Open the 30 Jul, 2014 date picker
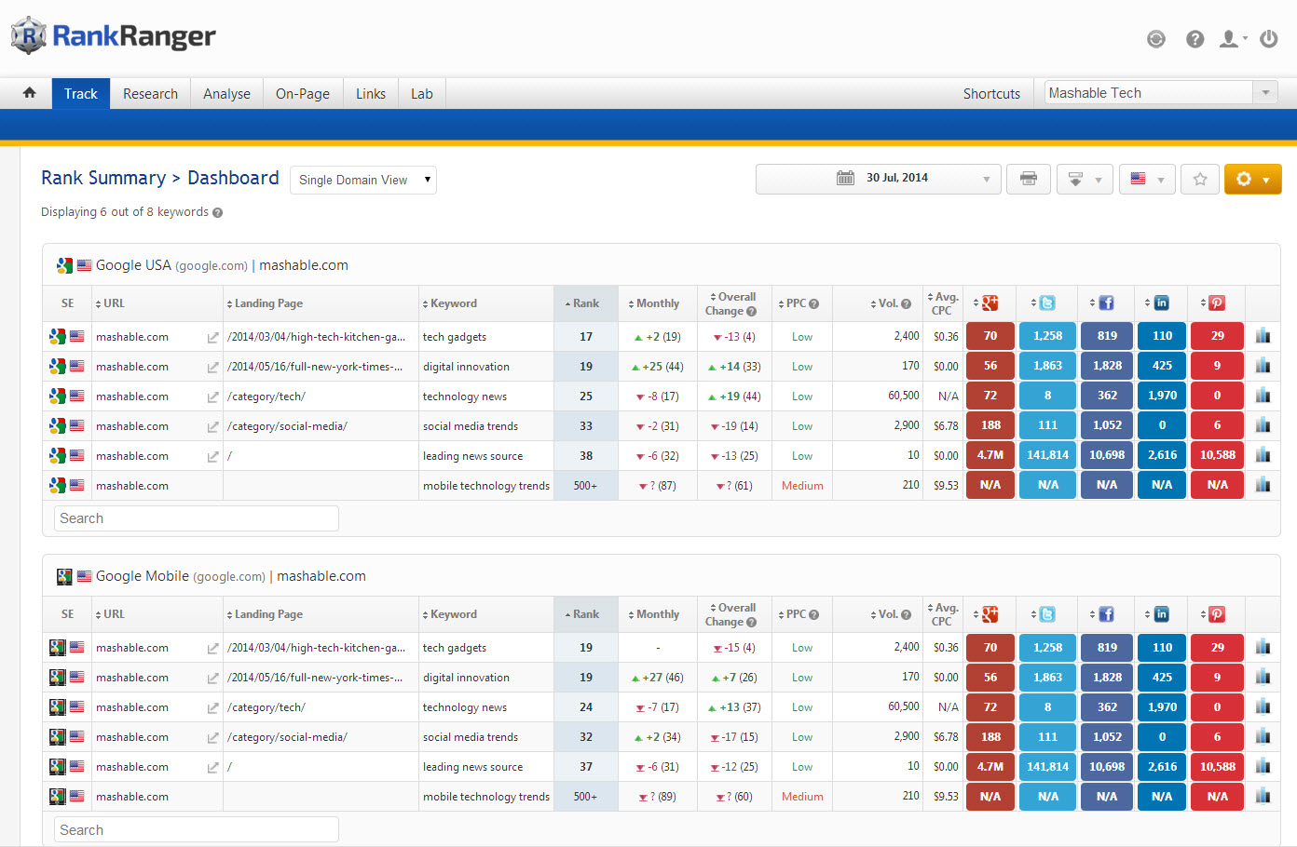Screen dimensions: 1297x847 pos(878,179)
